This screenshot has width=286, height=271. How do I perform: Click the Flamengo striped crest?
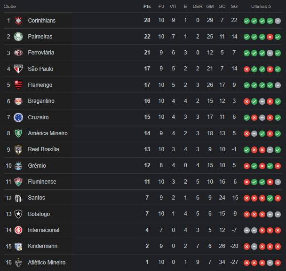[18, 85]
